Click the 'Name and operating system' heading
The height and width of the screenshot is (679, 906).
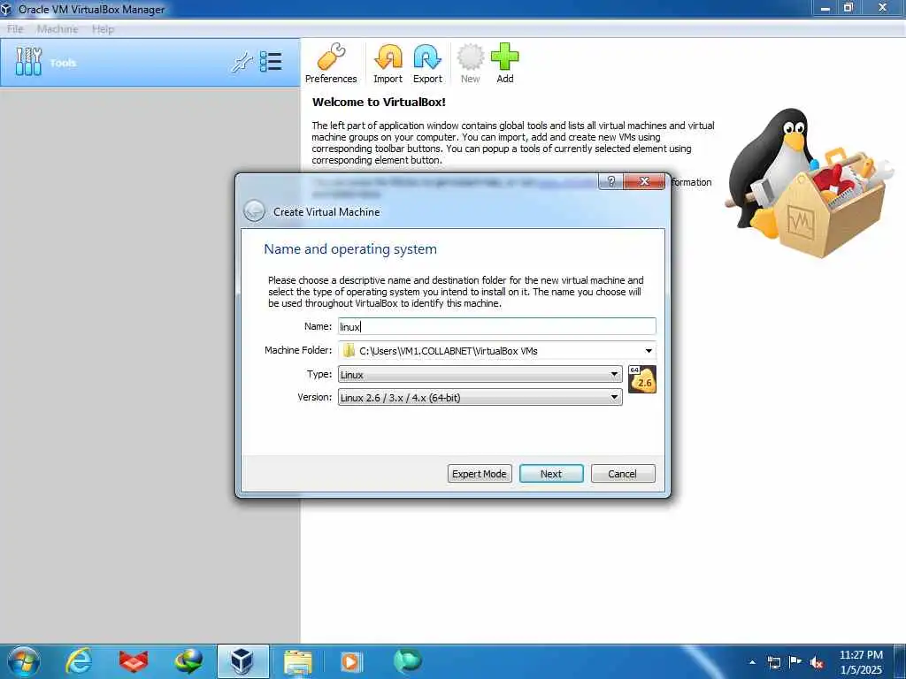[350, 248]
